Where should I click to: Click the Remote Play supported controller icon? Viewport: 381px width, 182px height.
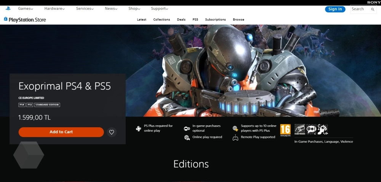tap(235, 137)
